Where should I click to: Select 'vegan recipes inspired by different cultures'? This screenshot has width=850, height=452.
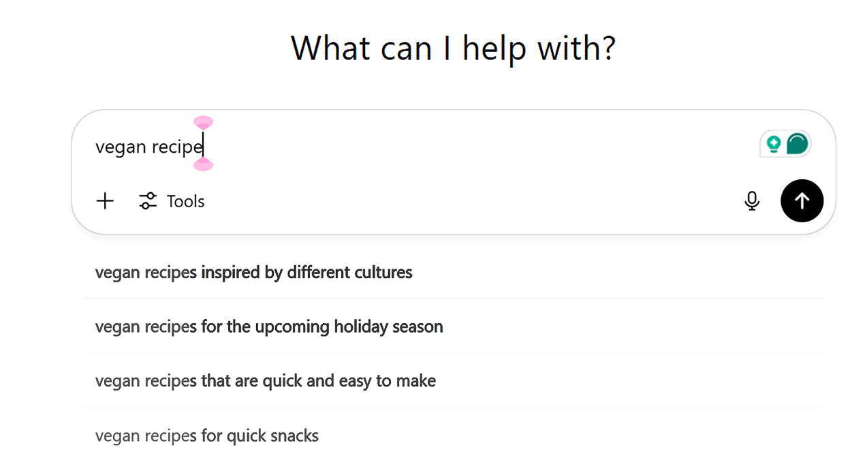tap(254, 272)
